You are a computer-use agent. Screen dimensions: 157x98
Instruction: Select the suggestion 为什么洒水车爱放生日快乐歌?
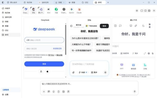click(x=85, y=38)
